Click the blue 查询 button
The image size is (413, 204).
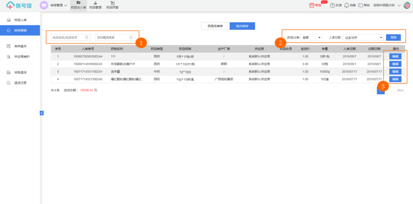click(x=393, y=38)
